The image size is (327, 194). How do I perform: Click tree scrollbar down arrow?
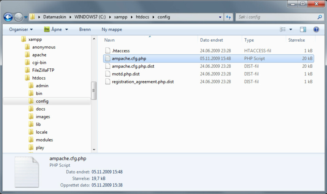(94, 150)
